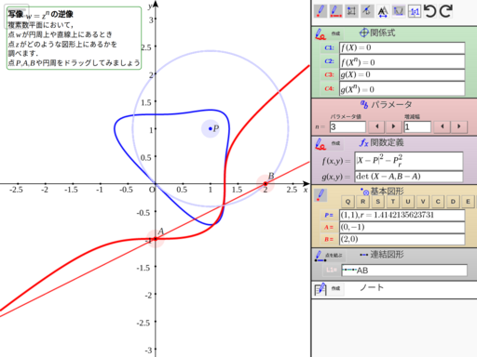
Task: Click the draggable point P on graph
Action: [211, 128]
